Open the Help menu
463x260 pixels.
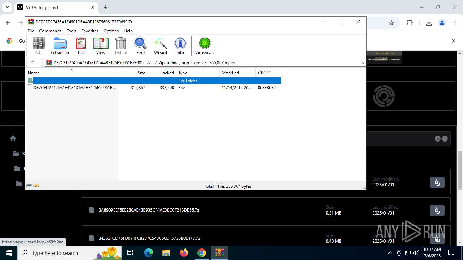point(128,31)
